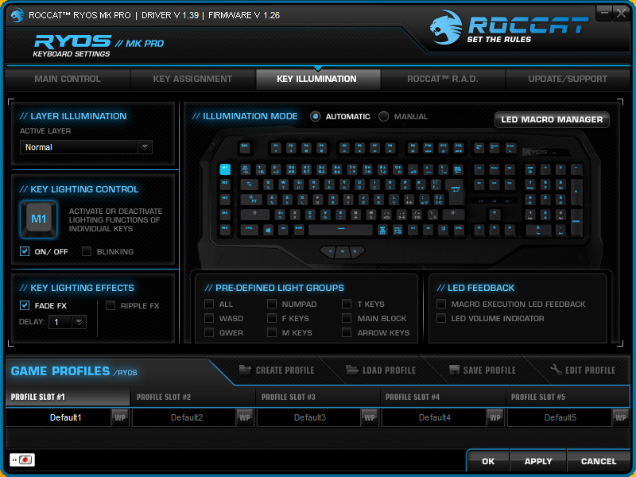
Task: Switch to the Main Control tab
Action: point(68,79)
